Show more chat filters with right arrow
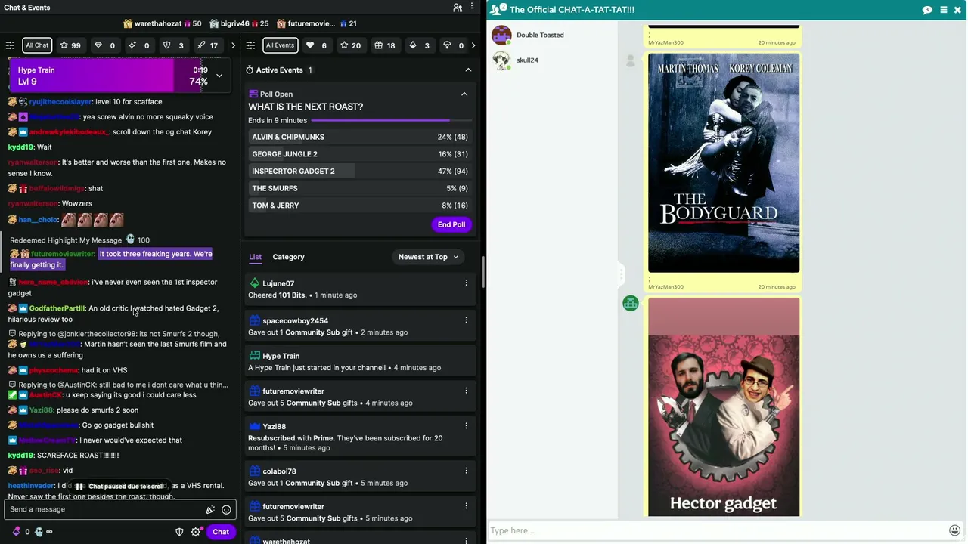 (x=233, y=45)
